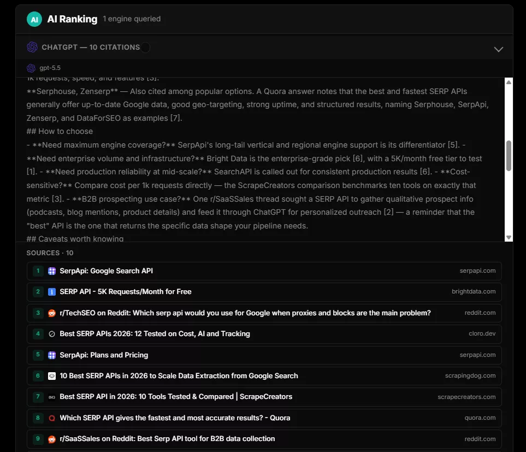Open the 10 Best SERP APIs in 2026 scrapingdog source
The width and height of the screenshot is (526, 452).
click(264, 376)
